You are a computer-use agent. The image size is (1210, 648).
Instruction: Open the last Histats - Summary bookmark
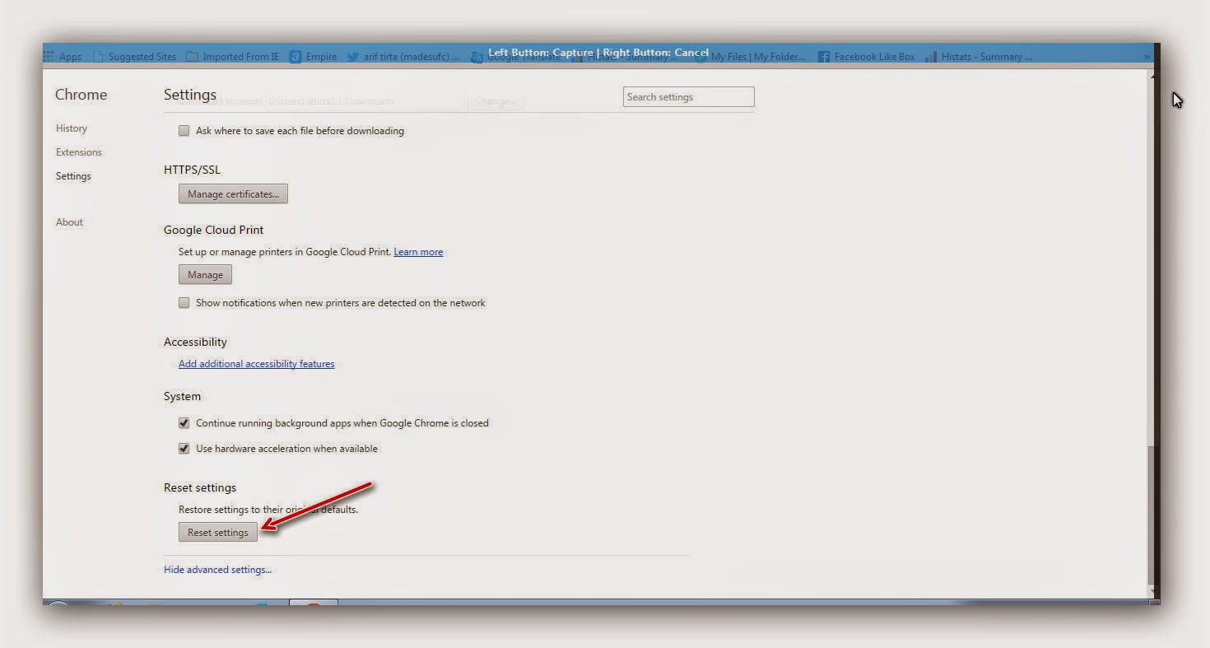(x=979, y=57)
